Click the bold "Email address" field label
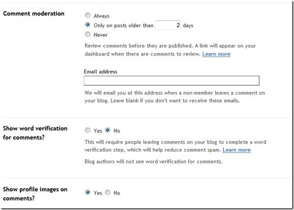 pos(100,72)
